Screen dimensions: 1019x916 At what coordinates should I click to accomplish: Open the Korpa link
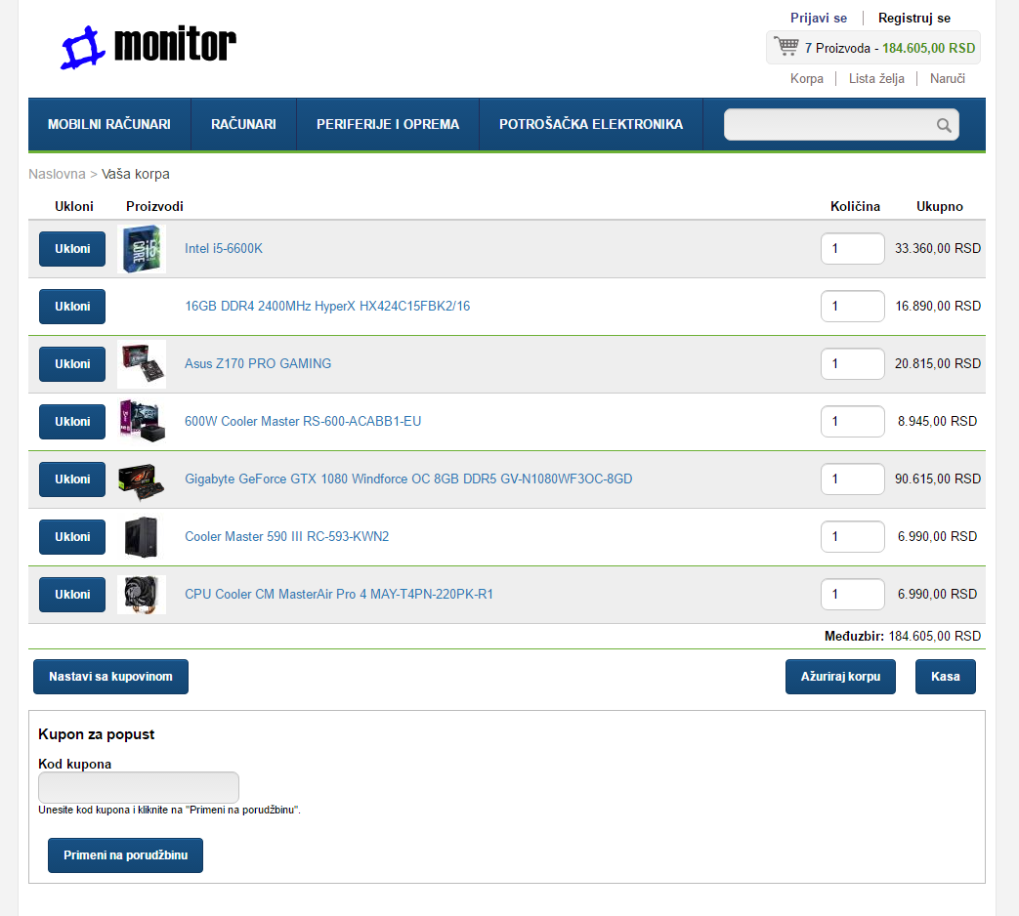pyautogui.click(x=806, y=78)
